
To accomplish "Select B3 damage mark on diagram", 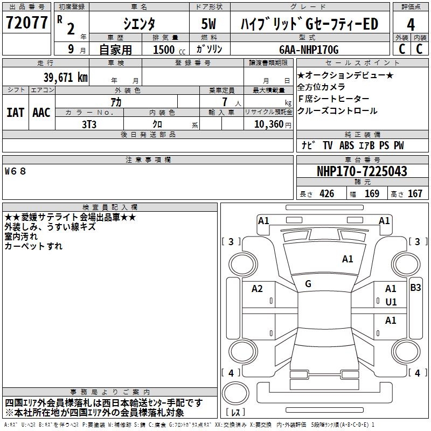I will [x=415, y=288].
